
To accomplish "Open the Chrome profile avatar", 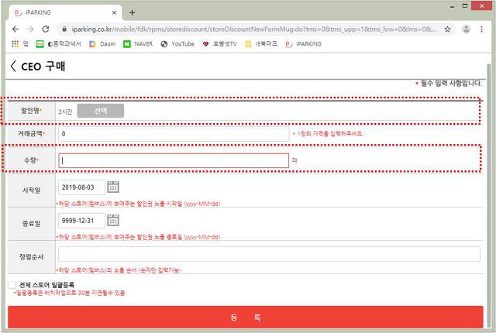I will pyautogui.click(x=466, y=29).
